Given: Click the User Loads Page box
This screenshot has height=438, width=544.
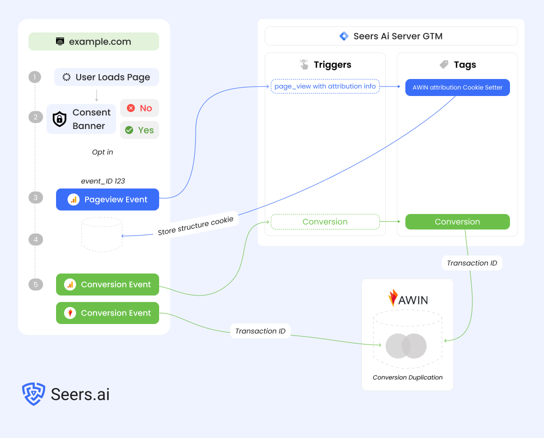Looking at the screenshot, I should point(107,77).
